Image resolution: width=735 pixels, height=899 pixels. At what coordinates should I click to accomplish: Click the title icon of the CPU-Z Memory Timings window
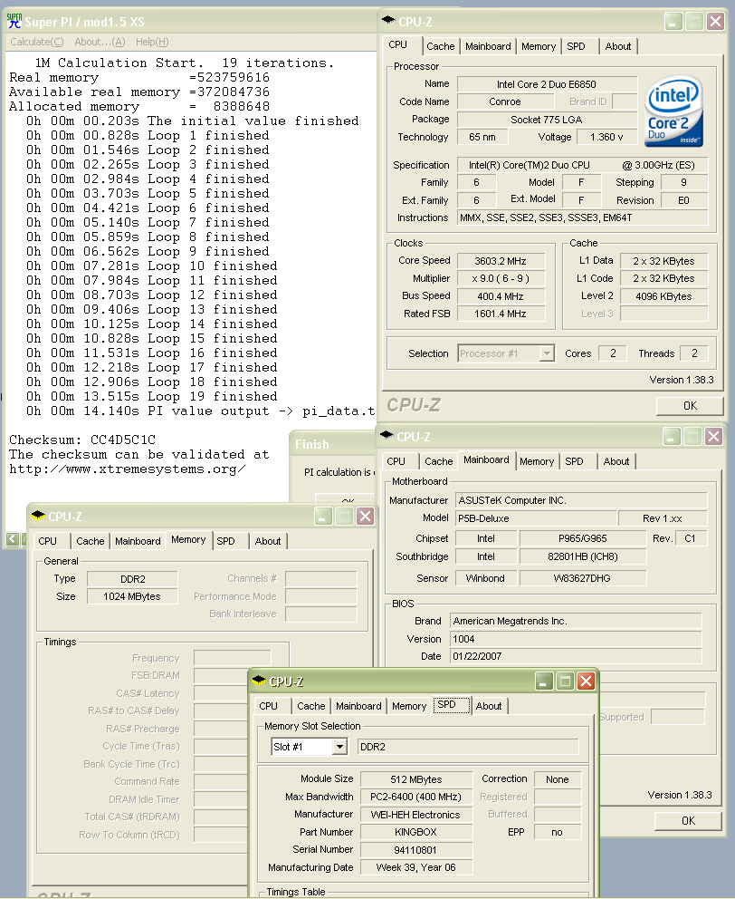click(38, 516)
